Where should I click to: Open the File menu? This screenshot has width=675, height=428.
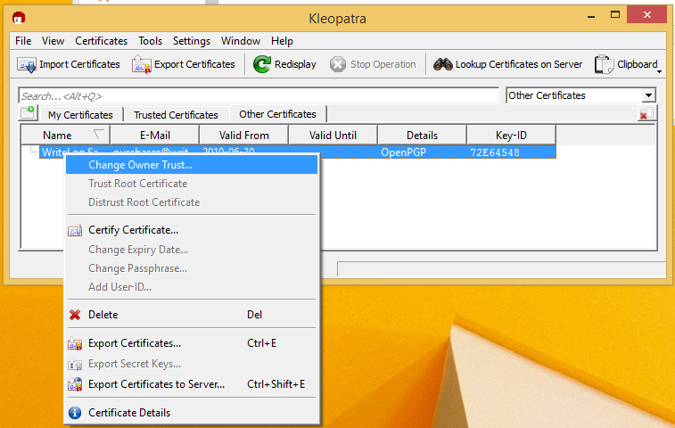[23, 41]
